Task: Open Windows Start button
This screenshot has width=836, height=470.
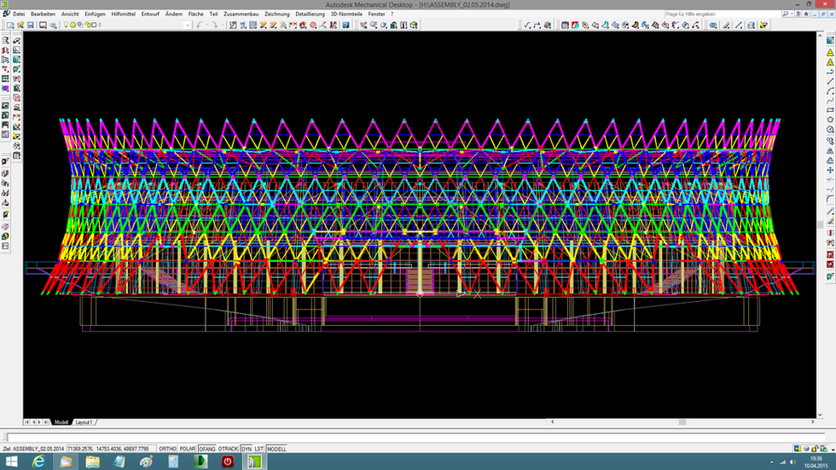Action: pyautogui.click(x=11, y=461)
